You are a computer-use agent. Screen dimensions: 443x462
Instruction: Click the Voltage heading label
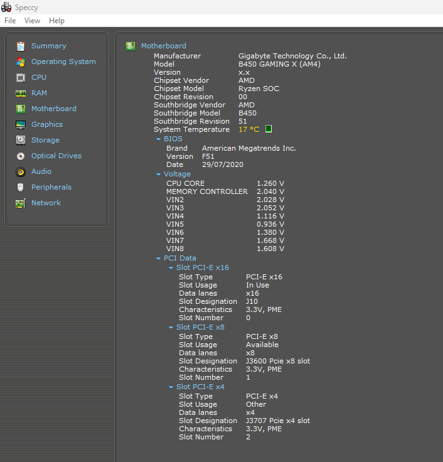(x=177, y=174)
